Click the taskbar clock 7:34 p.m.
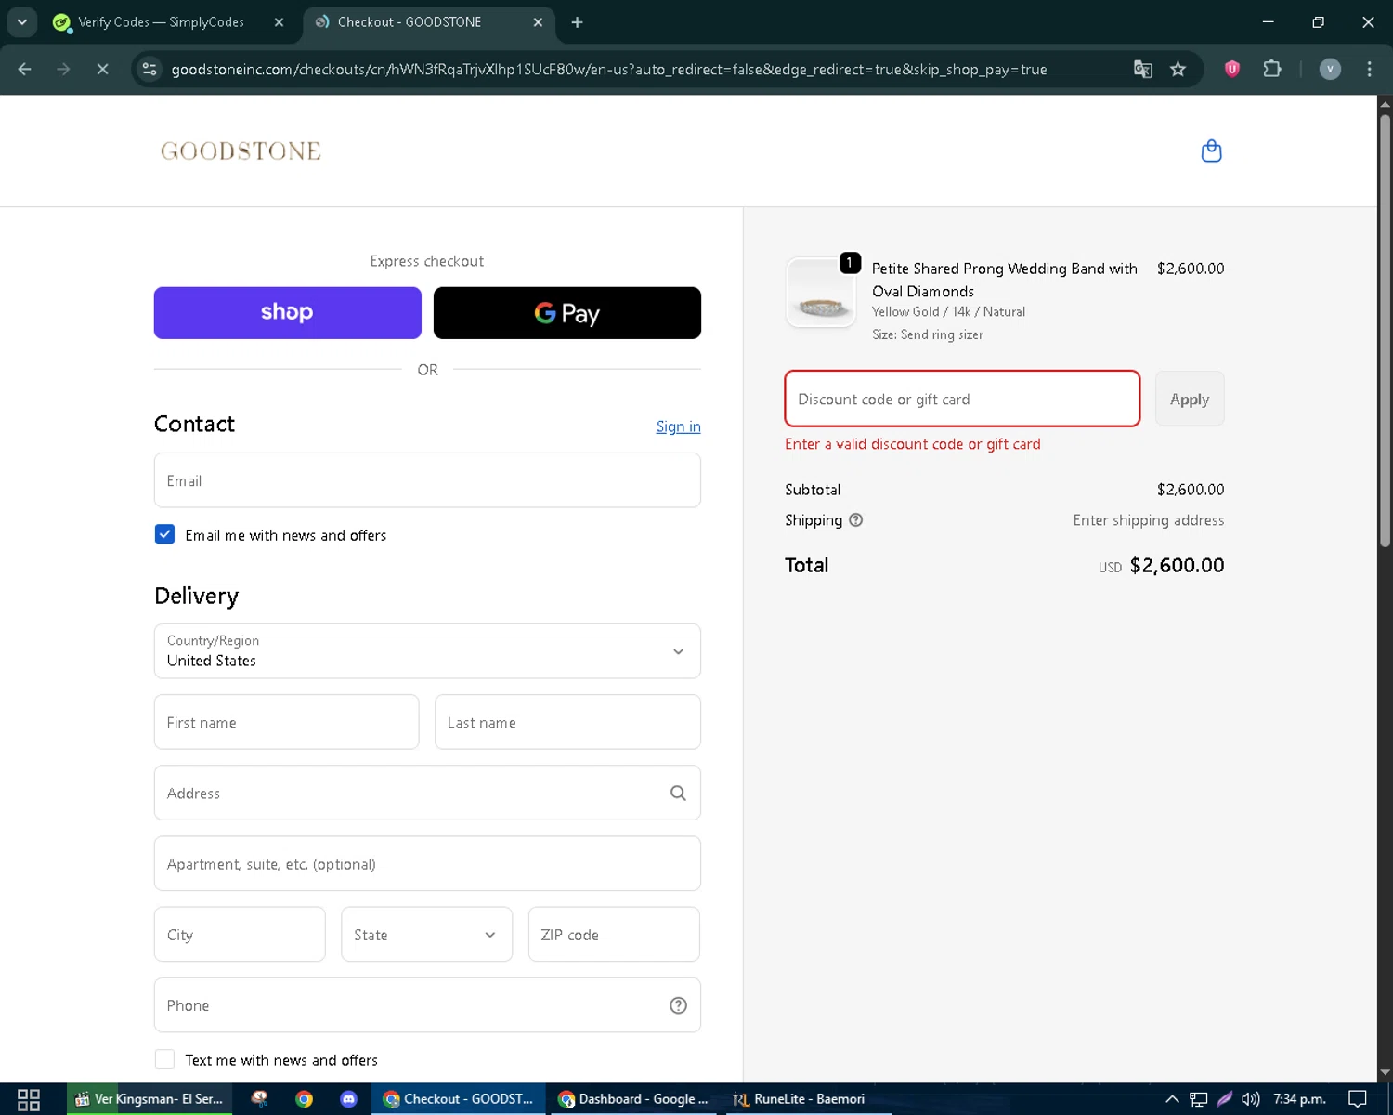The width and height of the screenshot is (1393, 1115). point(1299,1099)
